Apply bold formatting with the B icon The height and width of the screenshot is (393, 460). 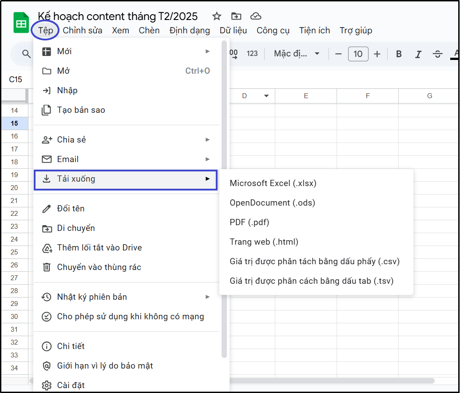(x=399, y=54)
